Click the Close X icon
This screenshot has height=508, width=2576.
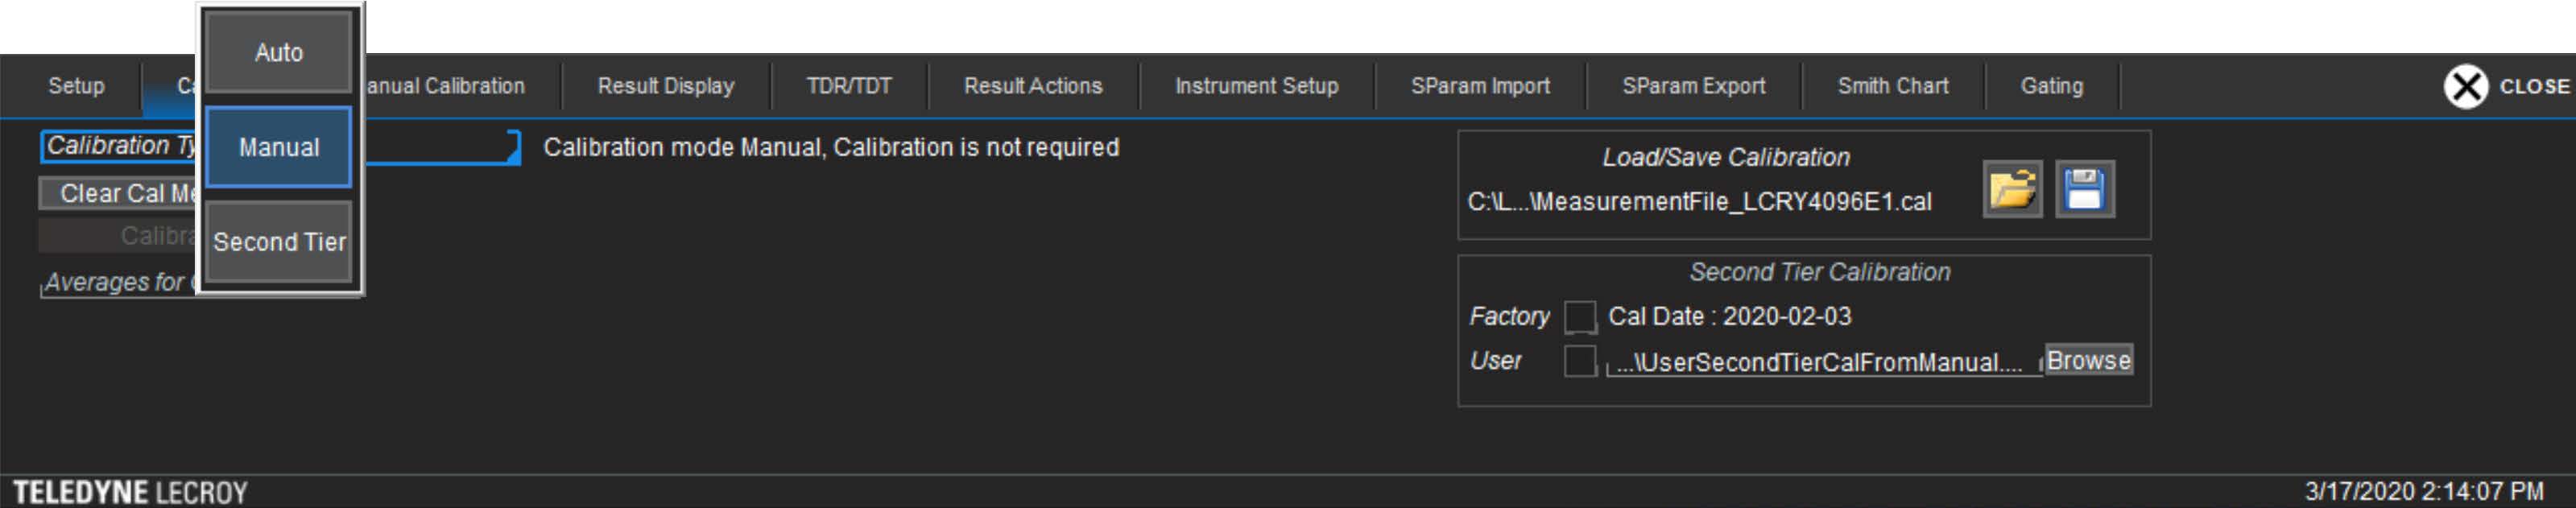pyautogui.click(x=2465, y=87)
